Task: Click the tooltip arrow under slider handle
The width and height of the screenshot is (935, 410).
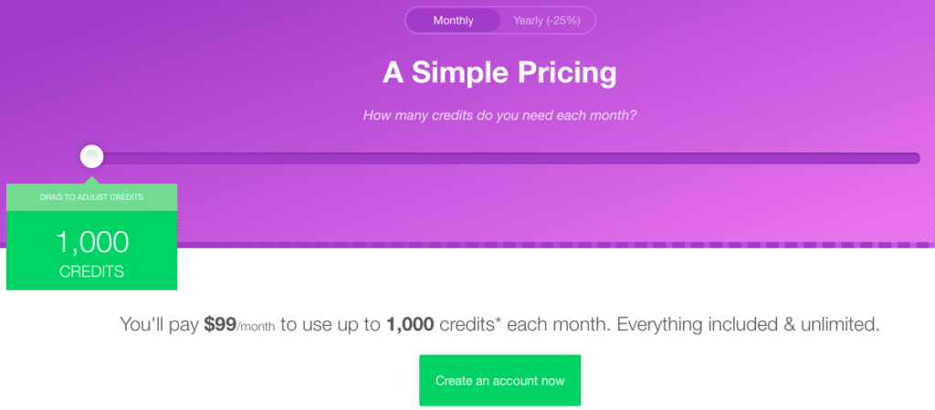Action: pyautogui.click(x=91, y=178)
